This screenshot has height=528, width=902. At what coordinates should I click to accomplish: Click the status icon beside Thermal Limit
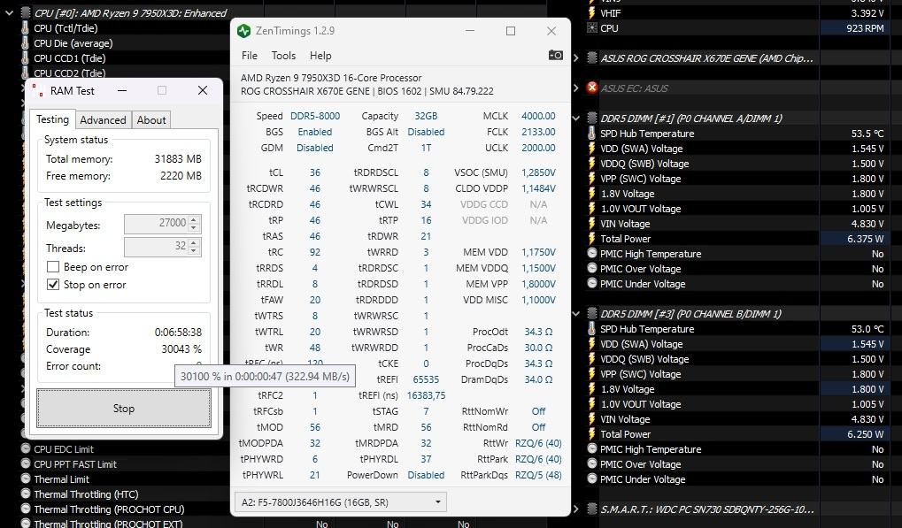(26, 478)
